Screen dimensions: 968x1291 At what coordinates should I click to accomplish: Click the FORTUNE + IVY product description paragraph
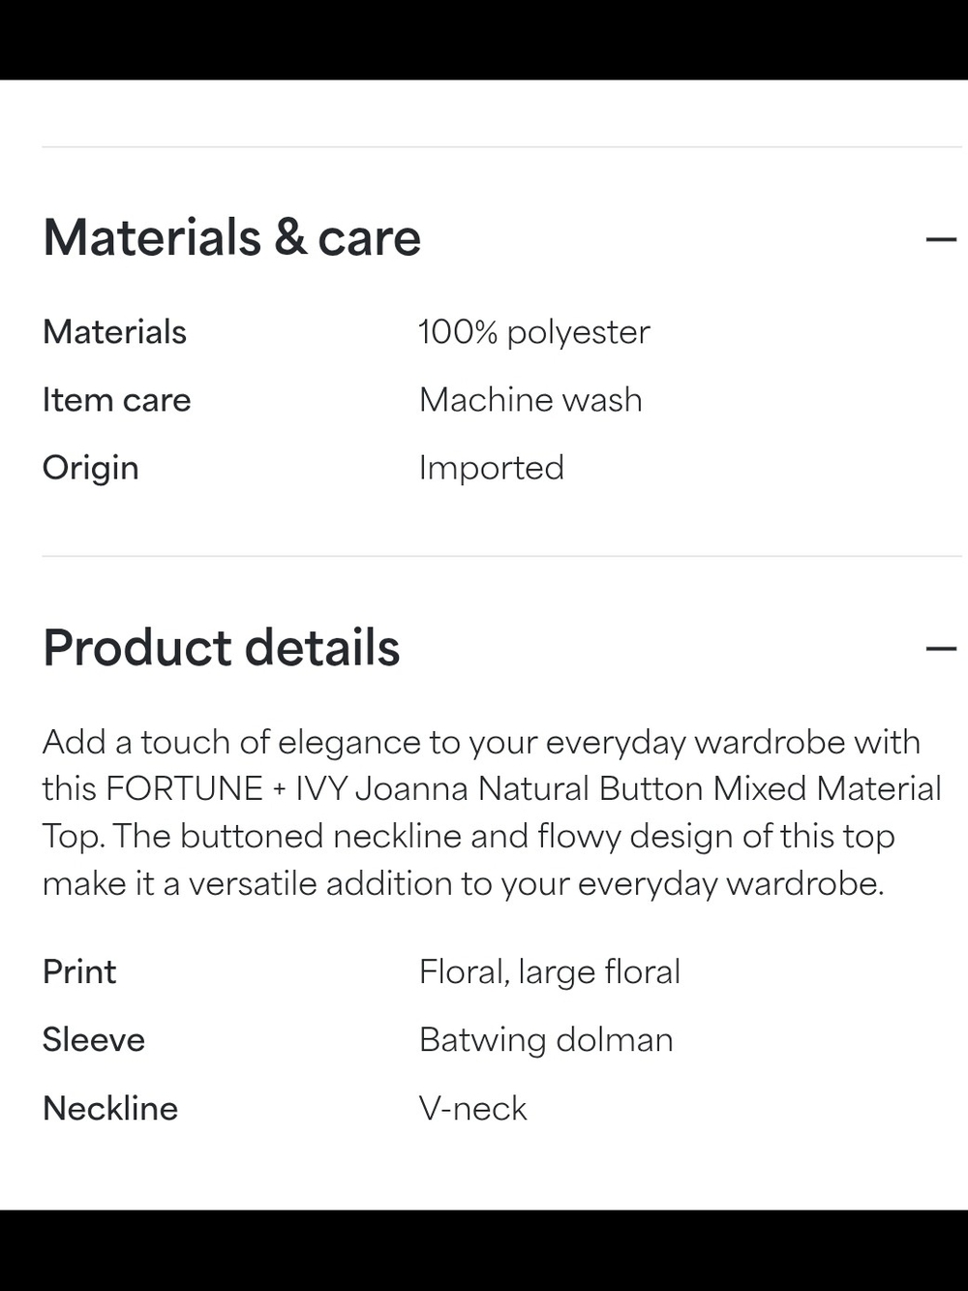click(492, 813)
